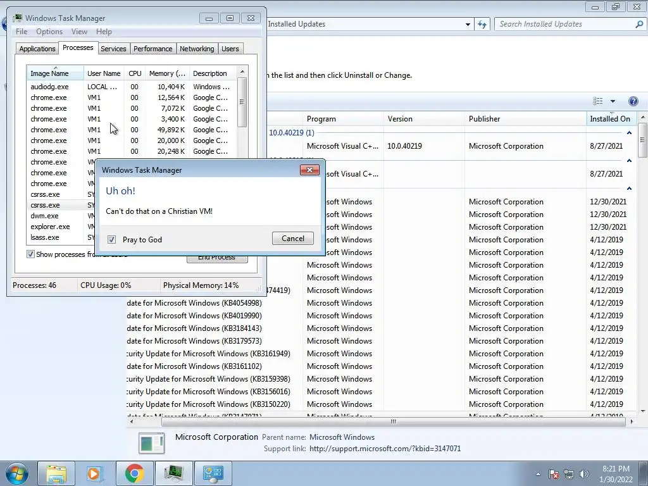The height and width of the screenshot is (486, 648).
Task: Select the highlighted csrss.exe row
Action: point(61,206)
